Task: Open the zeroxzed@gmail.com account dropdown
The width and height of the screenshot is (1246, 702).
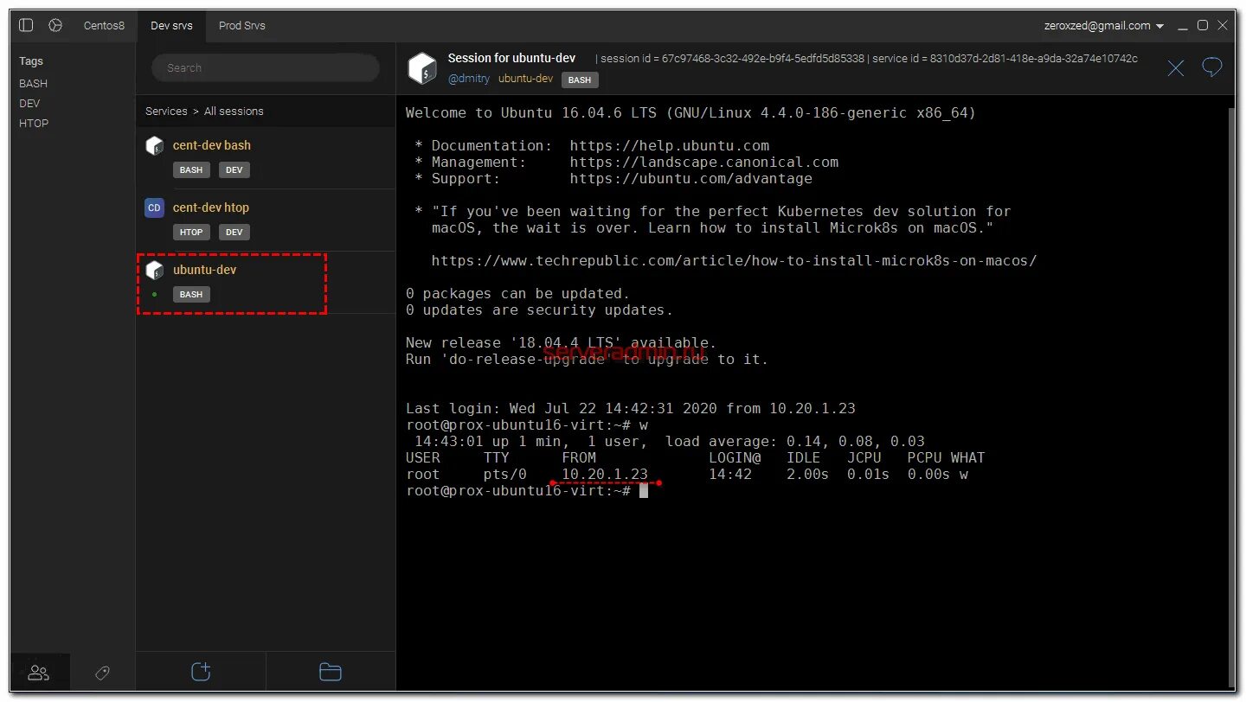Action: (1105, 26)
